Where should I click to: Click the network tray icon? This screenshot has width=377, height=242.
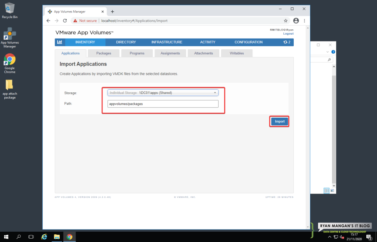click(336, 238)
